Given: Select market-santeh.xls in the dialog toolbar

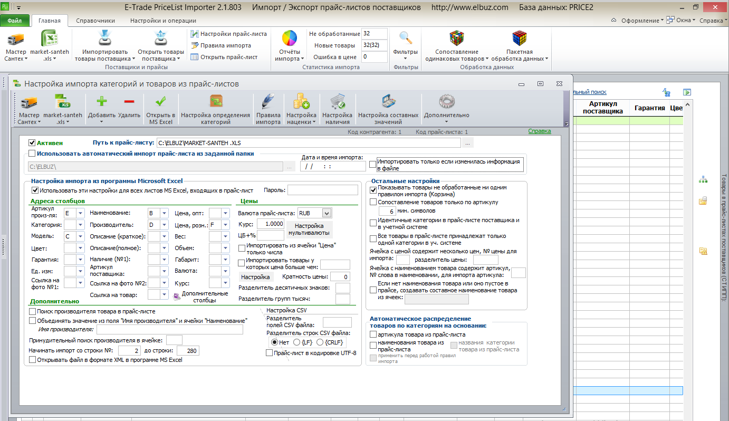Looking at the screenshot, I should pyautogui.click(x=63, y=110).
